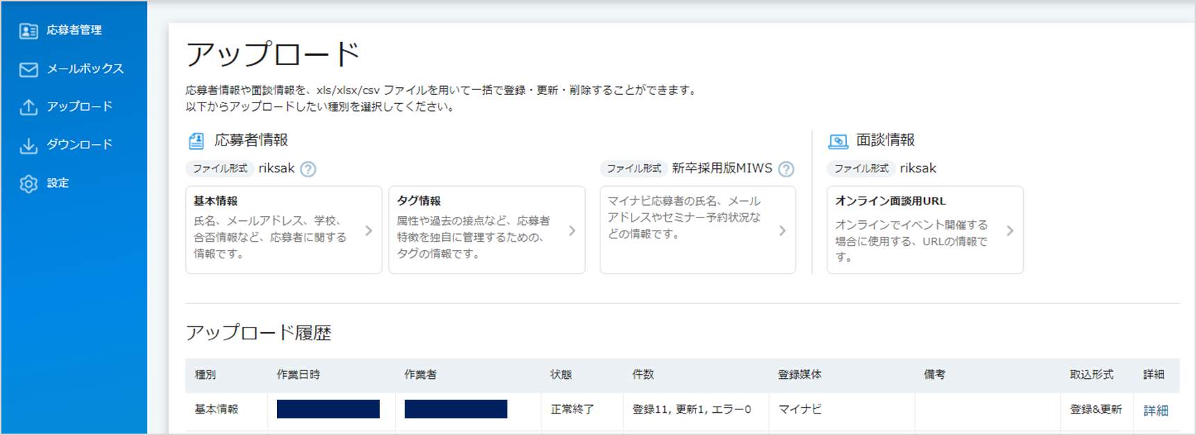
Task: Click the help icon next to riksak
Action: point(308,169)
